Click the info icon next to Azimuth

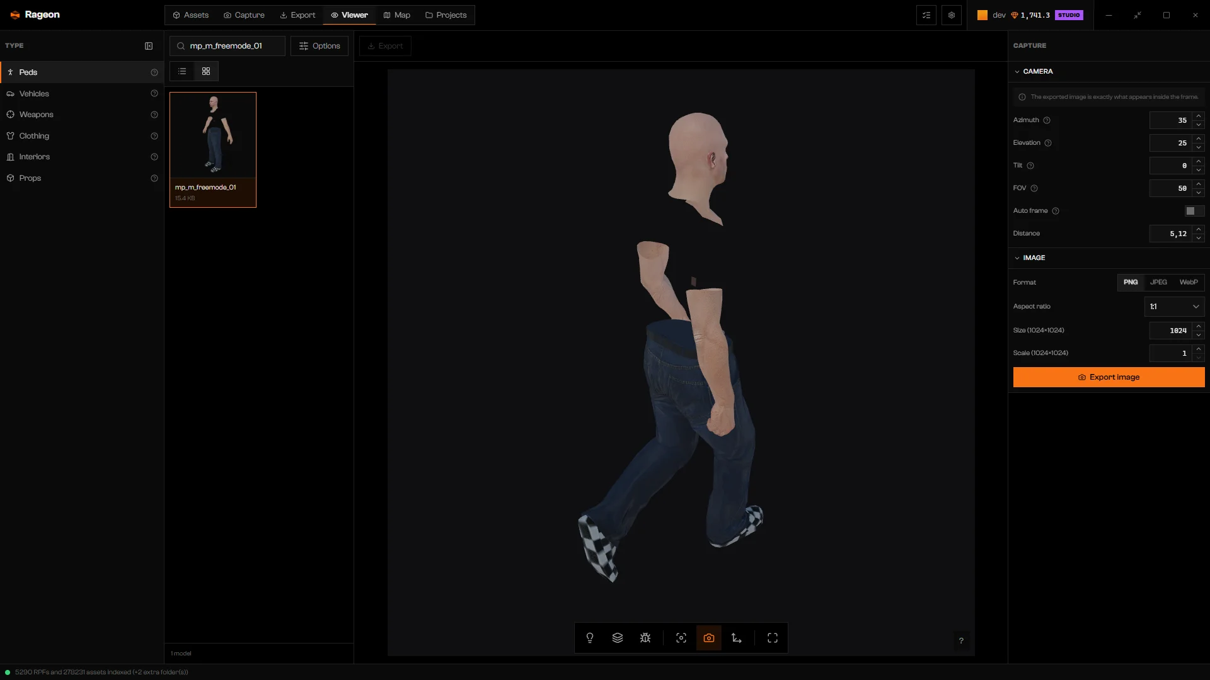(x=1047, y=120)
